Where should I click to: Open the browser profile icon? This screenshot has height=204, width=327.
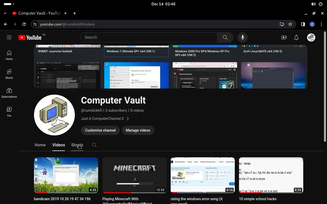[312, 24]
